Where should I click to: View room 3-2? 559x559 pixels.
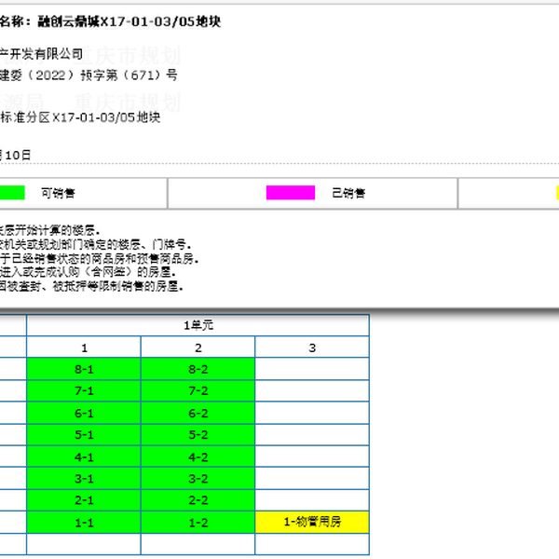(x=198, y=479)
